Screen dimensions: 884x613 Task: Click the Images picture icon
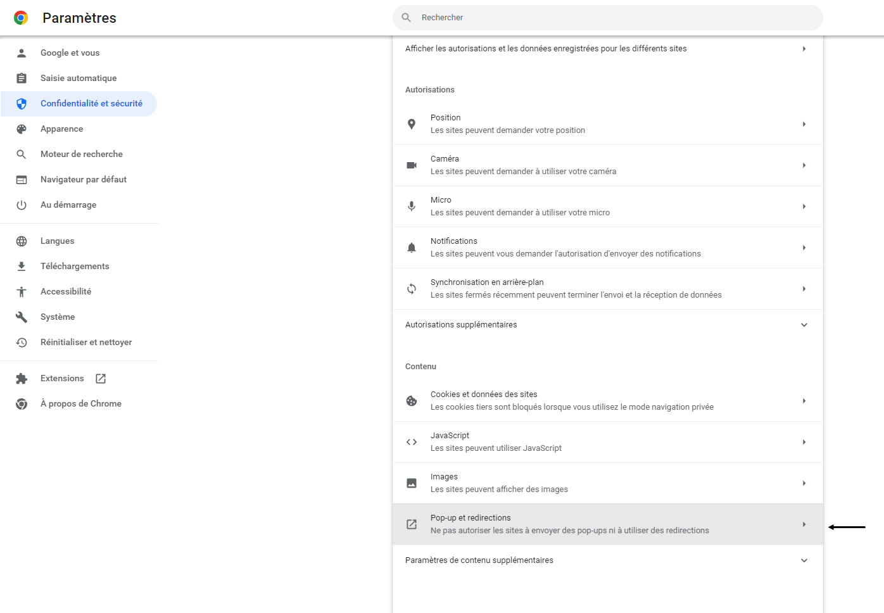412,483
